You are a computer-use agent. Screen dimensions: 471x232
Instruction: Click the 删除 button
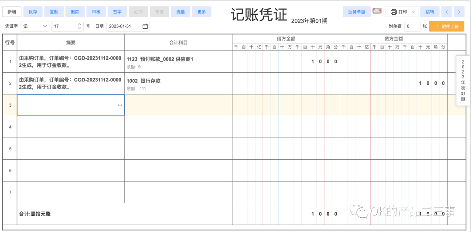pos(75,12)
